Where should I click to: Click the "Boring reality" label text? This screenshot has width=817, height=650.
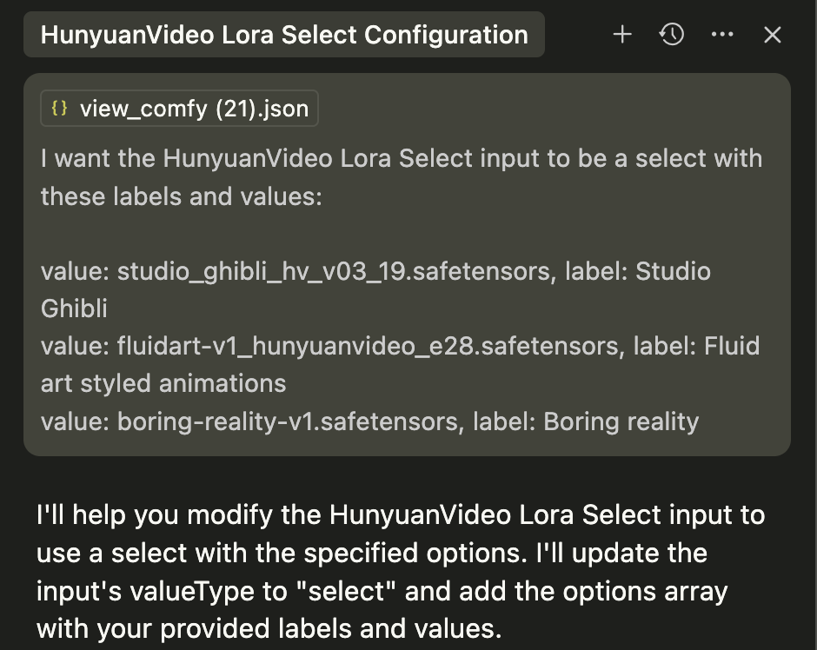coord(621,421)
